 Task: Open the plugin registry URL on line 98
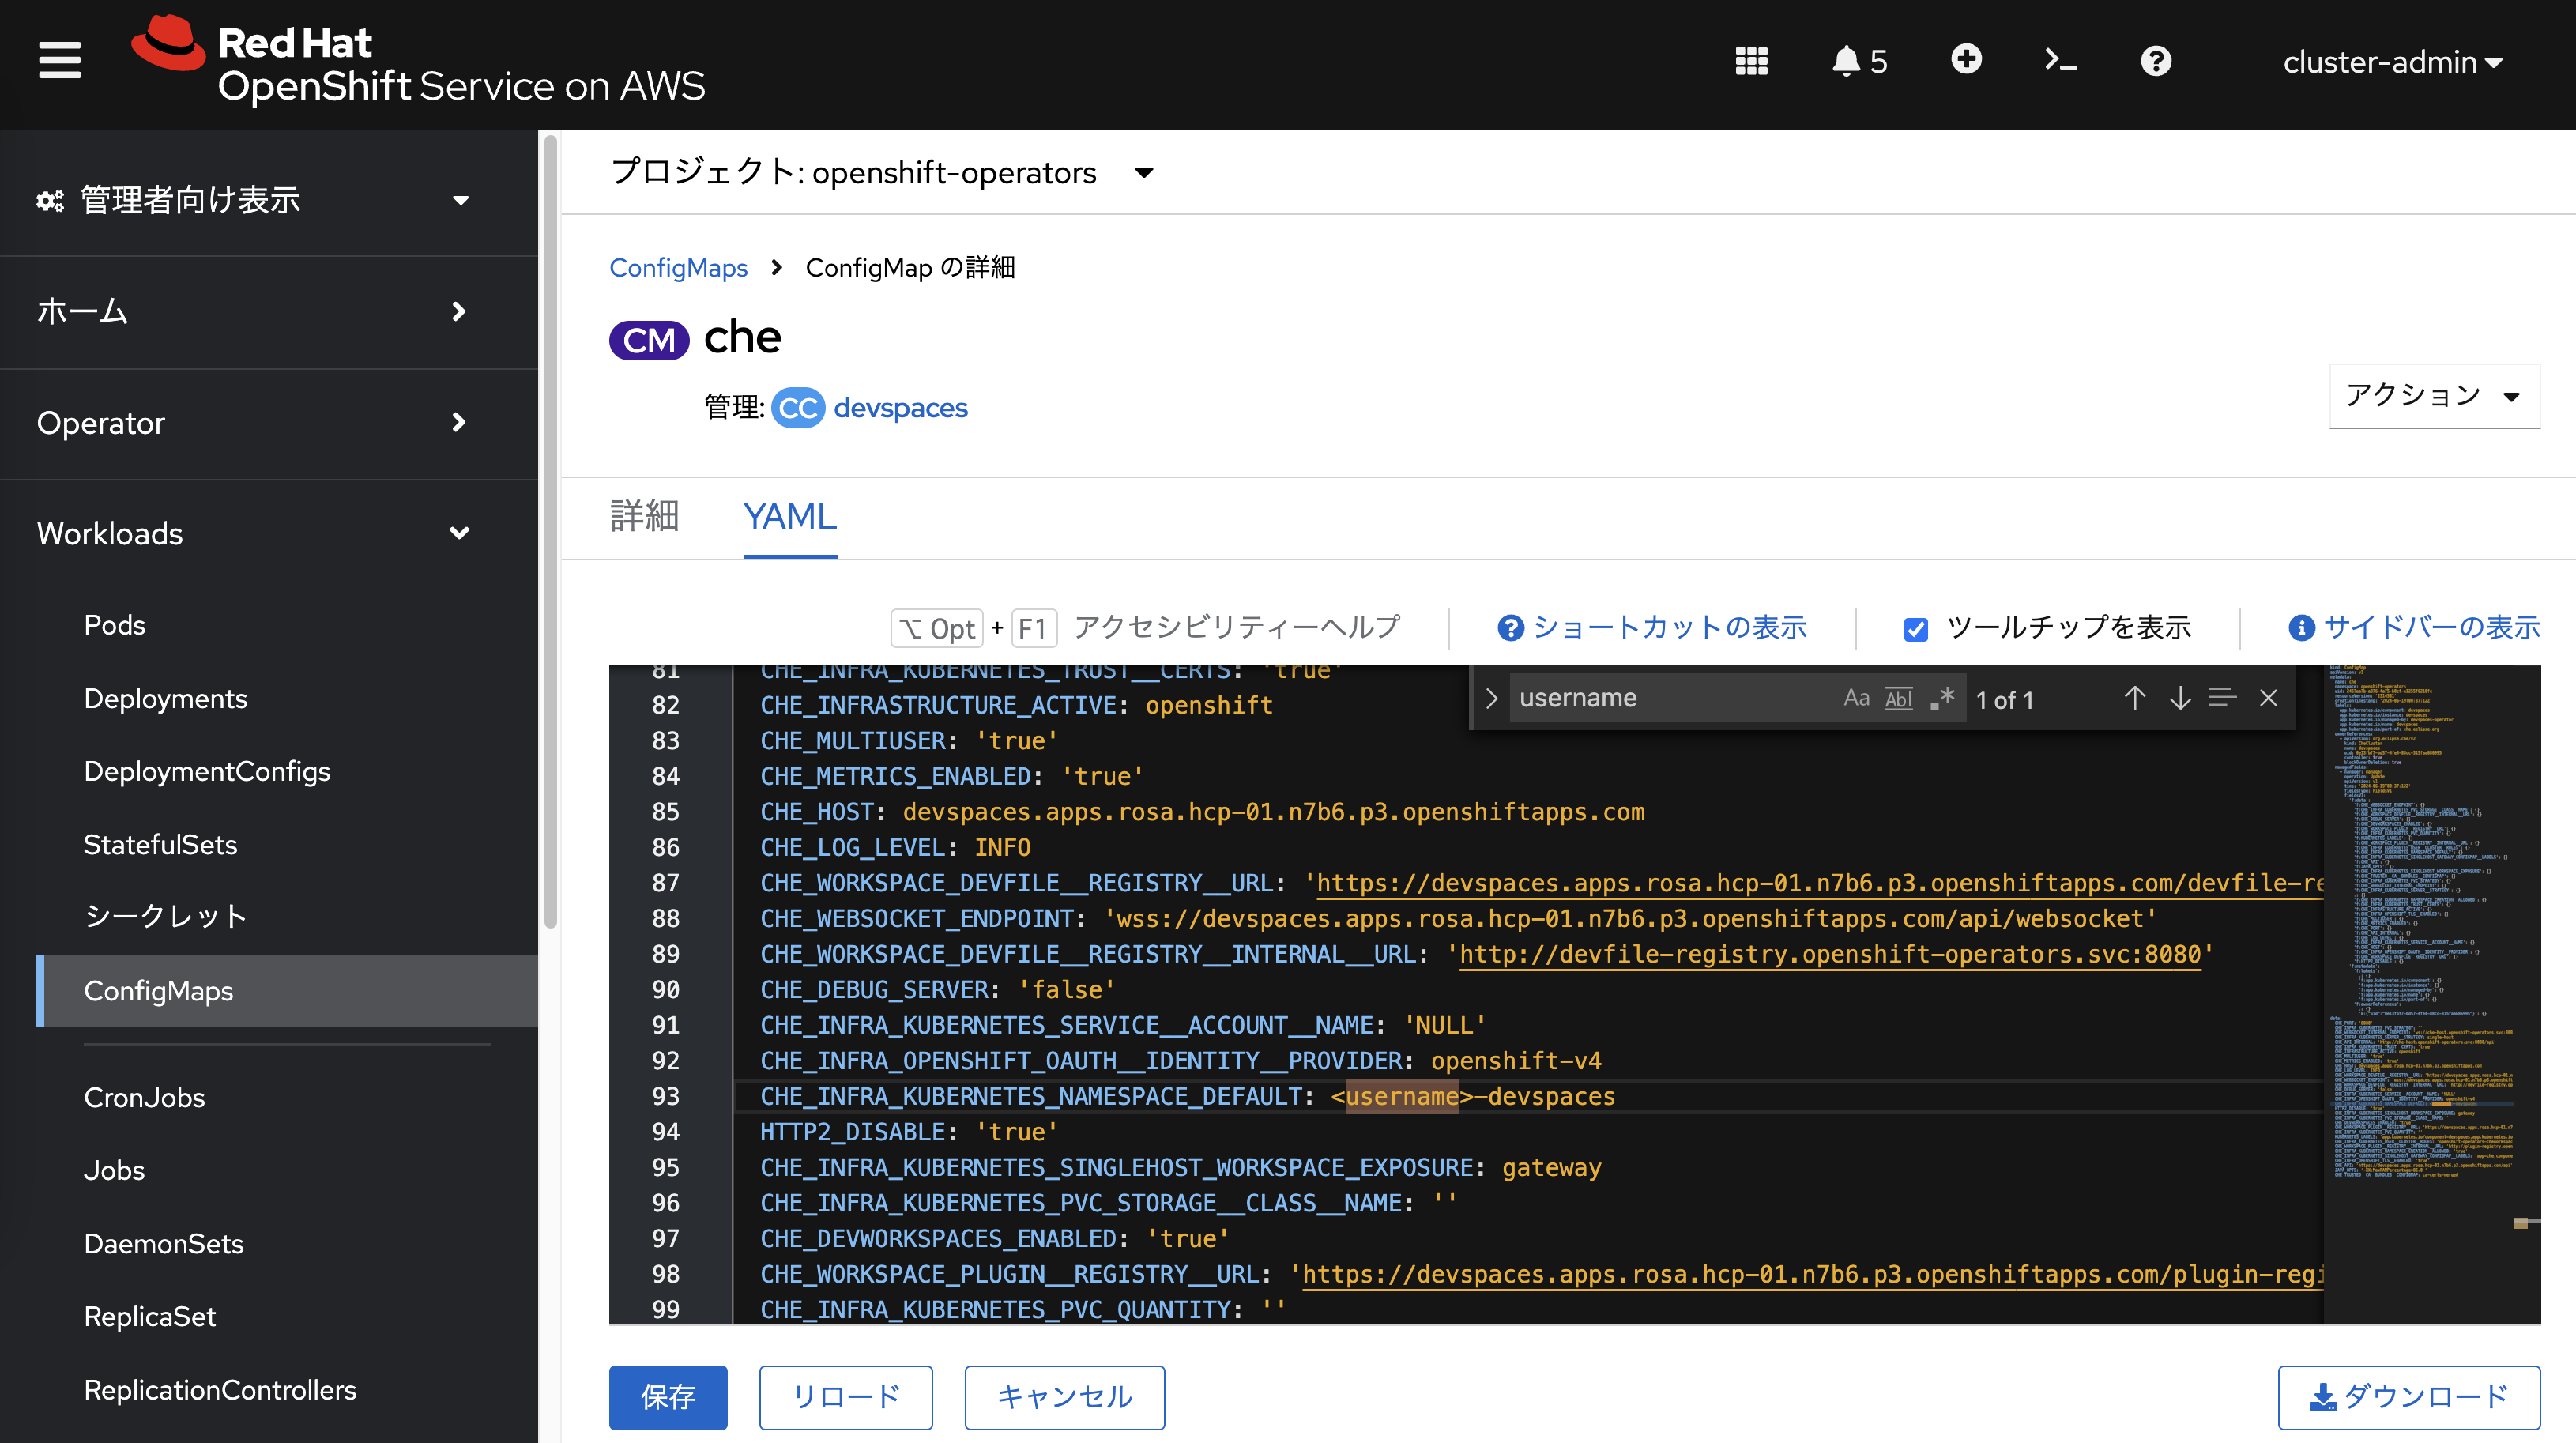(x=1812, y=1274)
